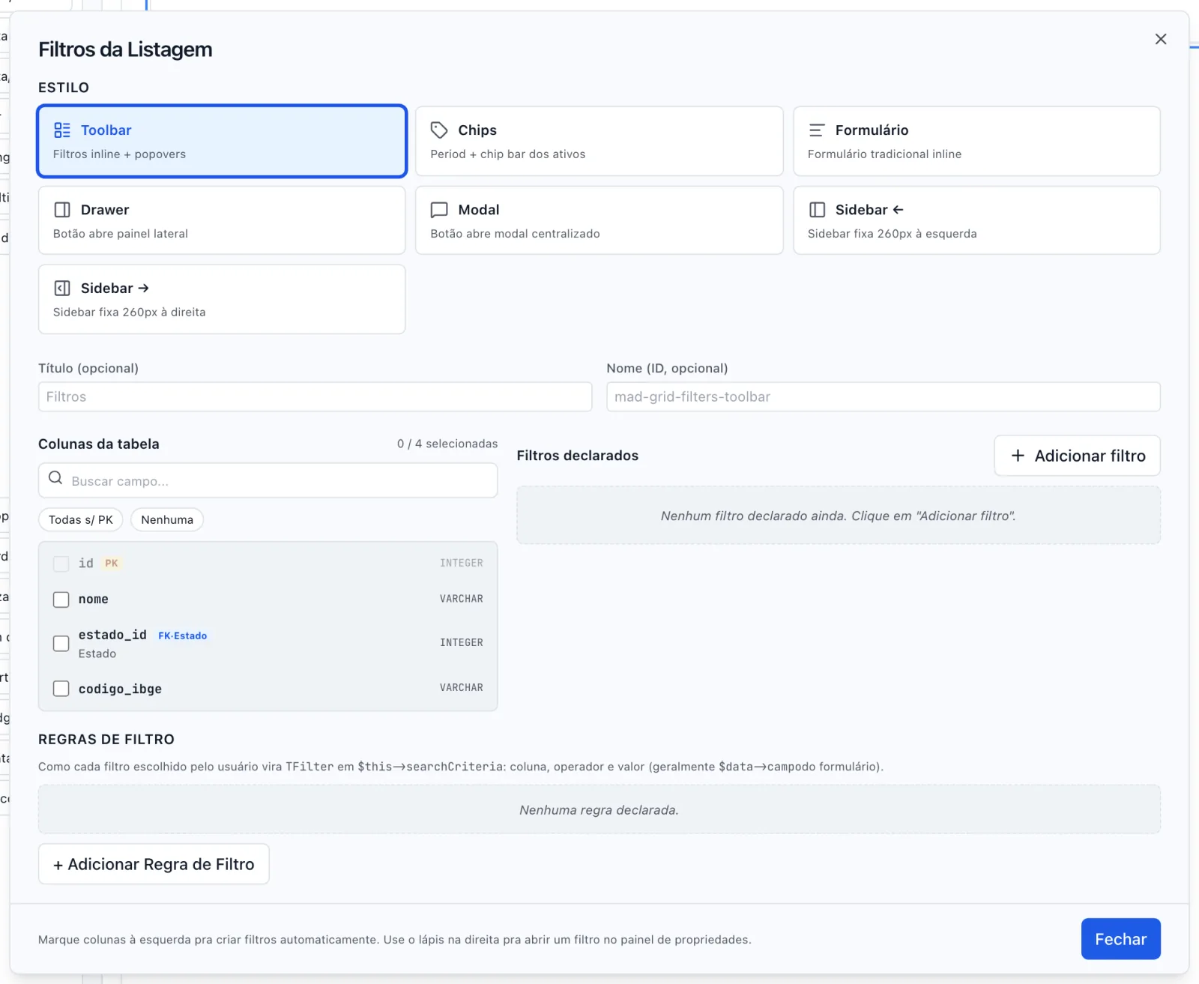
Task: Click the Sidebar left layout icon
Action: tap(817, 210)
